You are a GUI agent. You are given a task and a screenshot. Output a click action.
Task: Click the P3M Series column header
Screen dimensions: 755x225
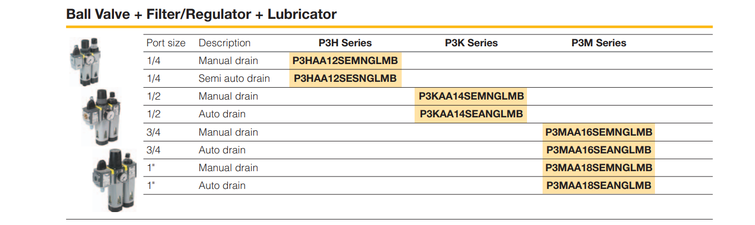(x=599, y=43)
